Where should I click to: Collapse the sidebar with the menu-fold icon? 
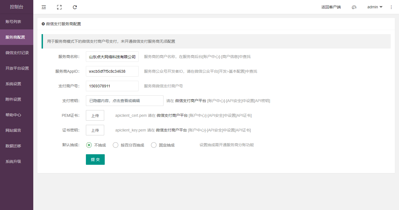(x=44, y=7)
